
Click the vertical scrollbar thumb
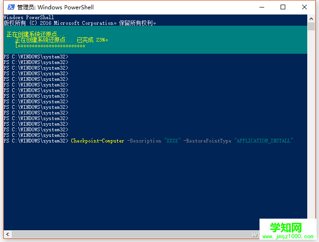tap(311, 27)
